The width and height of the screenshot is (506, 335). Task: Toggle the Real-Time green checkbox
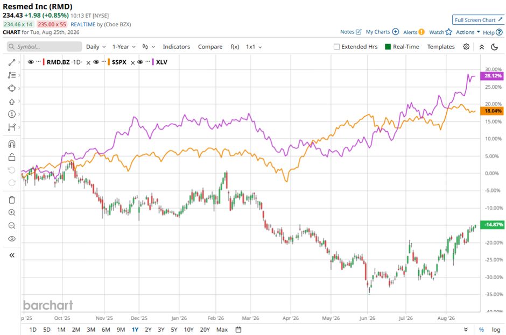pos(388,47)
